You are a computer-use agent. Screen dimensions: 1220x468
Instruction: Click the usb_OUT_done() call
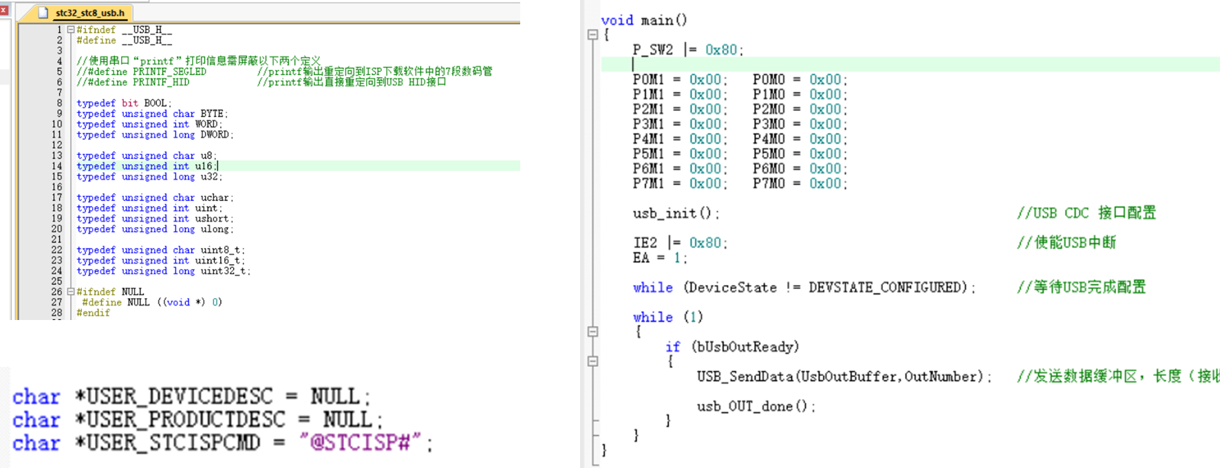point(755,406)
